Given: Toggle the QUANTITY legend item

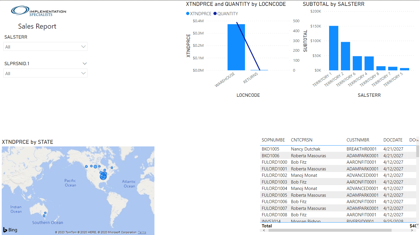Looking at the screenshot, I should 227,13.
